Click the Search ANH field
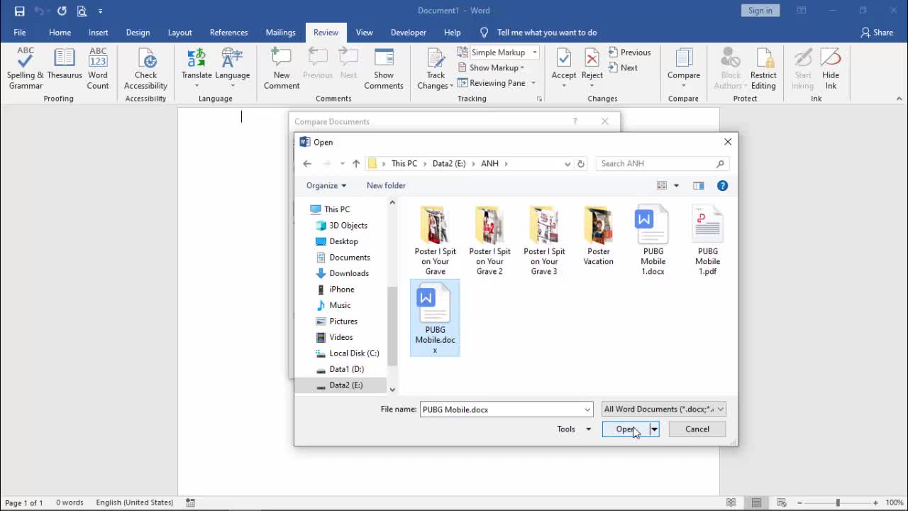Viewport: 908px width, 511px height. point(663,164)
